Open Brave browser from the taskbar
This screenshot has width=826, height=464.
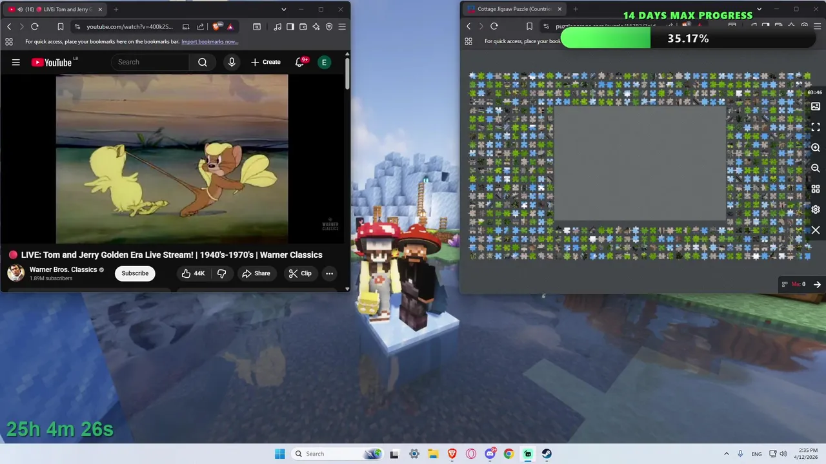point(452,454)
